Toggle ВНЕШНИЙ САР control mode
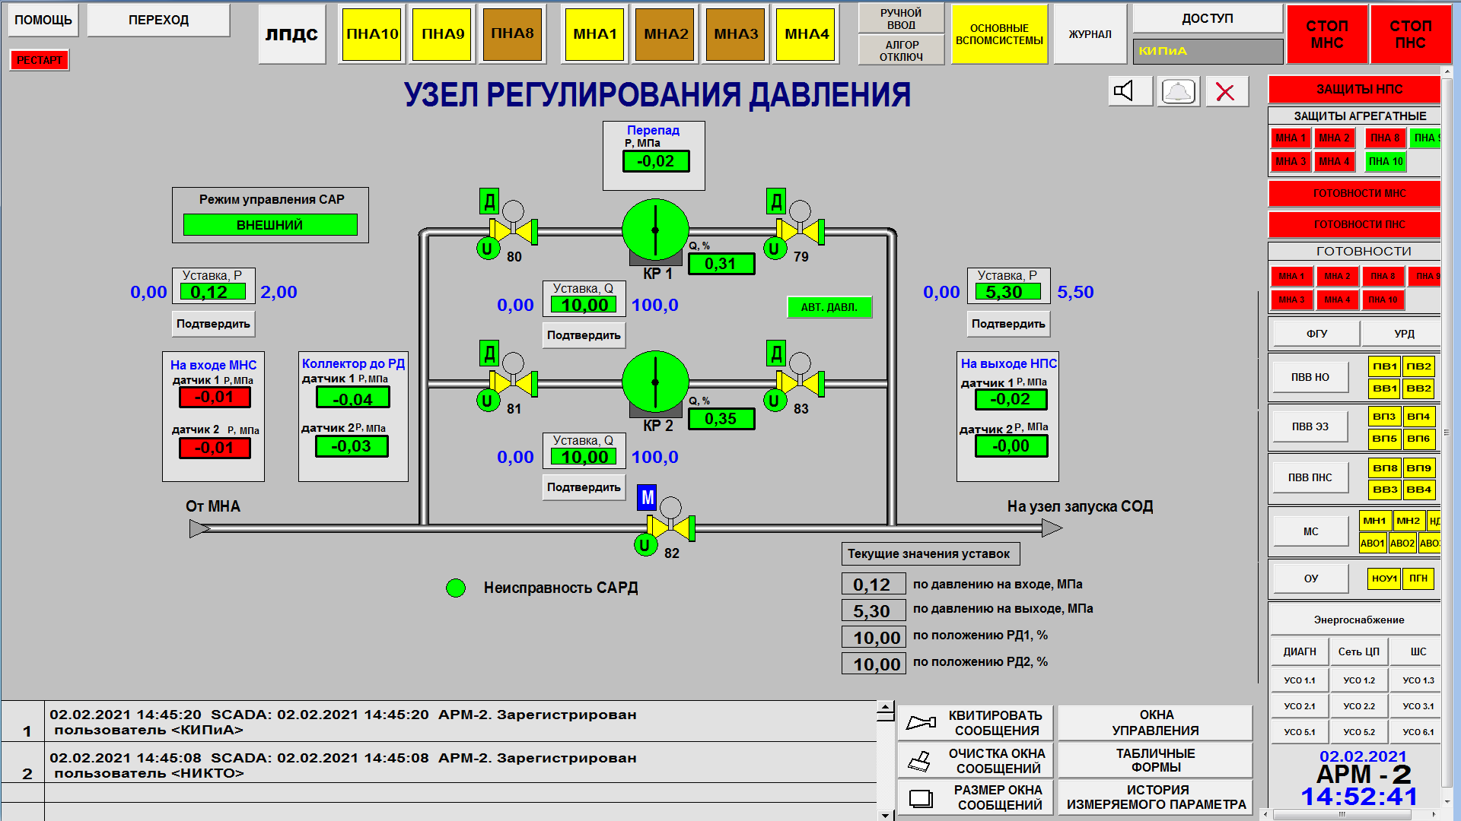 [270, 225]
